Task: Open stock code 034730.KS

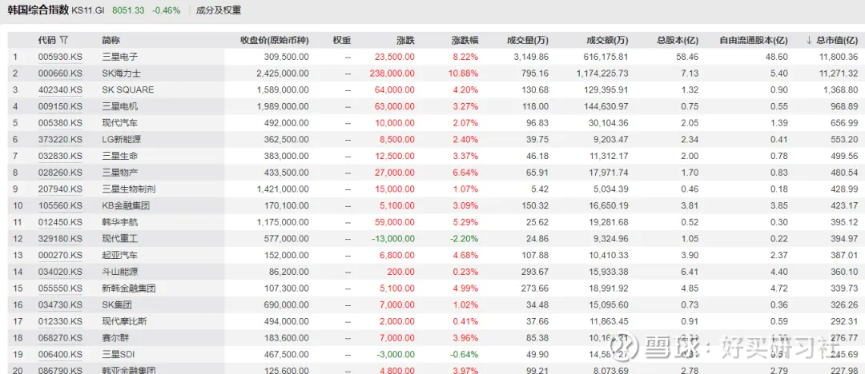Action: pos(60,304)
